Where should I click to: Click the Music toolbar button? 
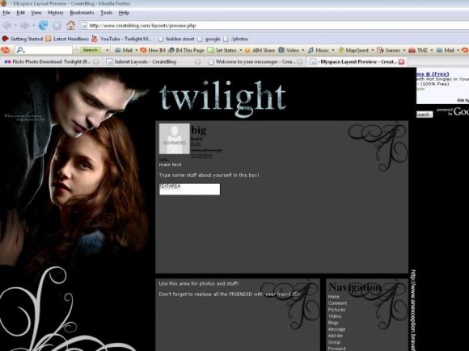(319, 50)
